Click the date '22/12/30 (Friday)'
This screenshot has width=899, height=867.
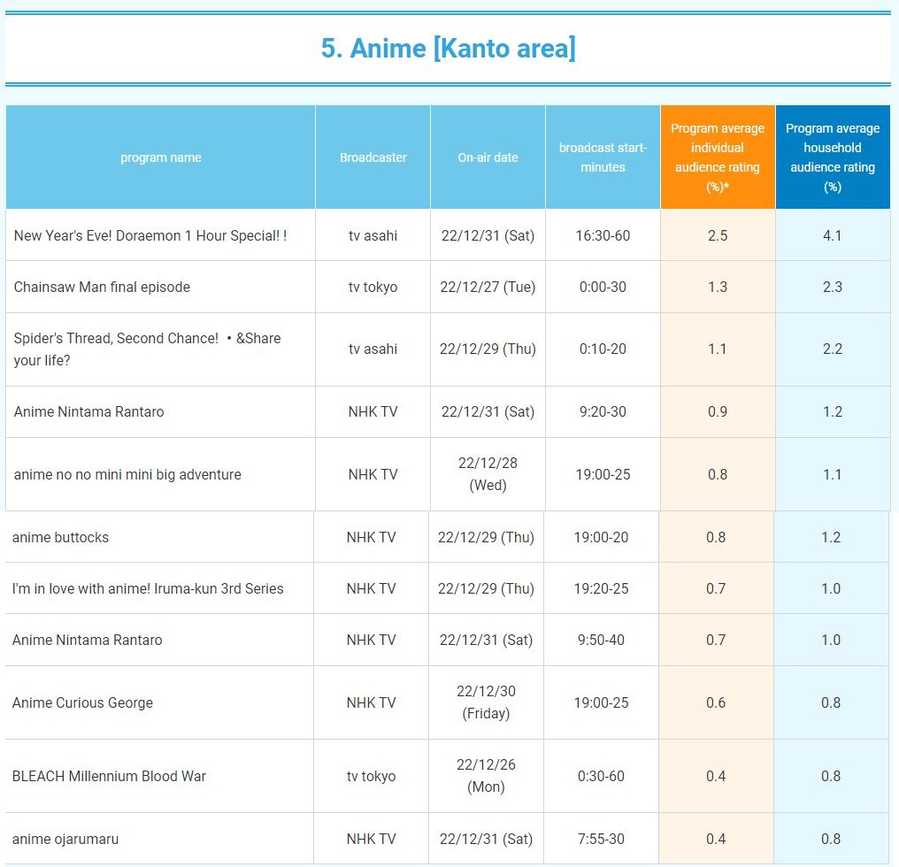[x=486, y=702]
